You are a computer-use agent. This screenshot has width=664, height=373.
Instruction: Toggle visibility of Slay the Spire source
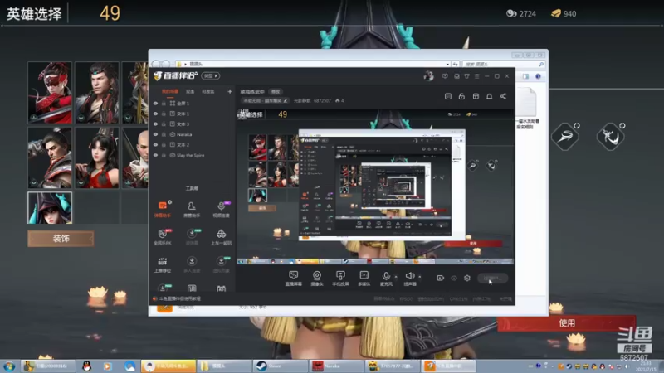[155, 155]
